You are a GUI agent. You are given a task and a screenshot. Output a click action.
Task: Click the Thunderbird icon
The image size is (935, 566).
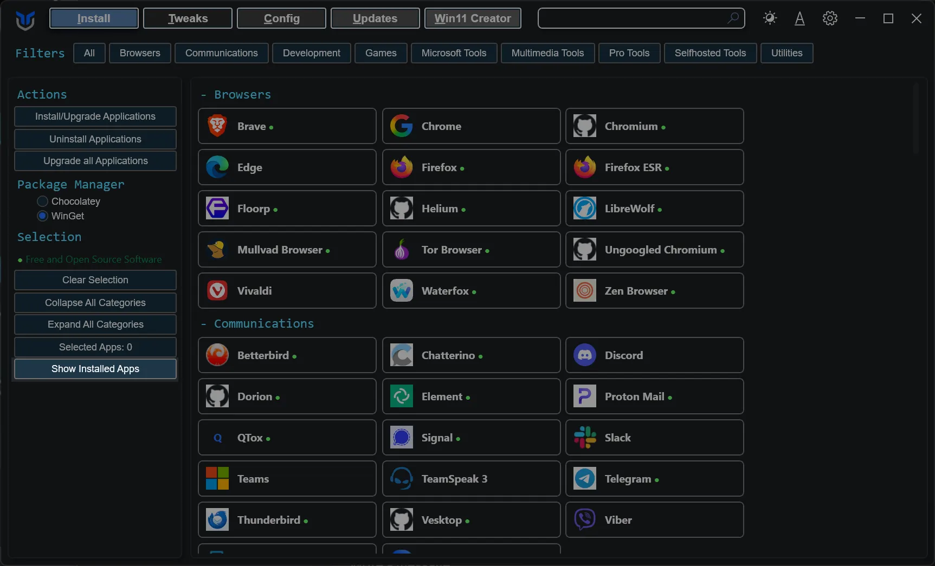(x=217, y=520)
